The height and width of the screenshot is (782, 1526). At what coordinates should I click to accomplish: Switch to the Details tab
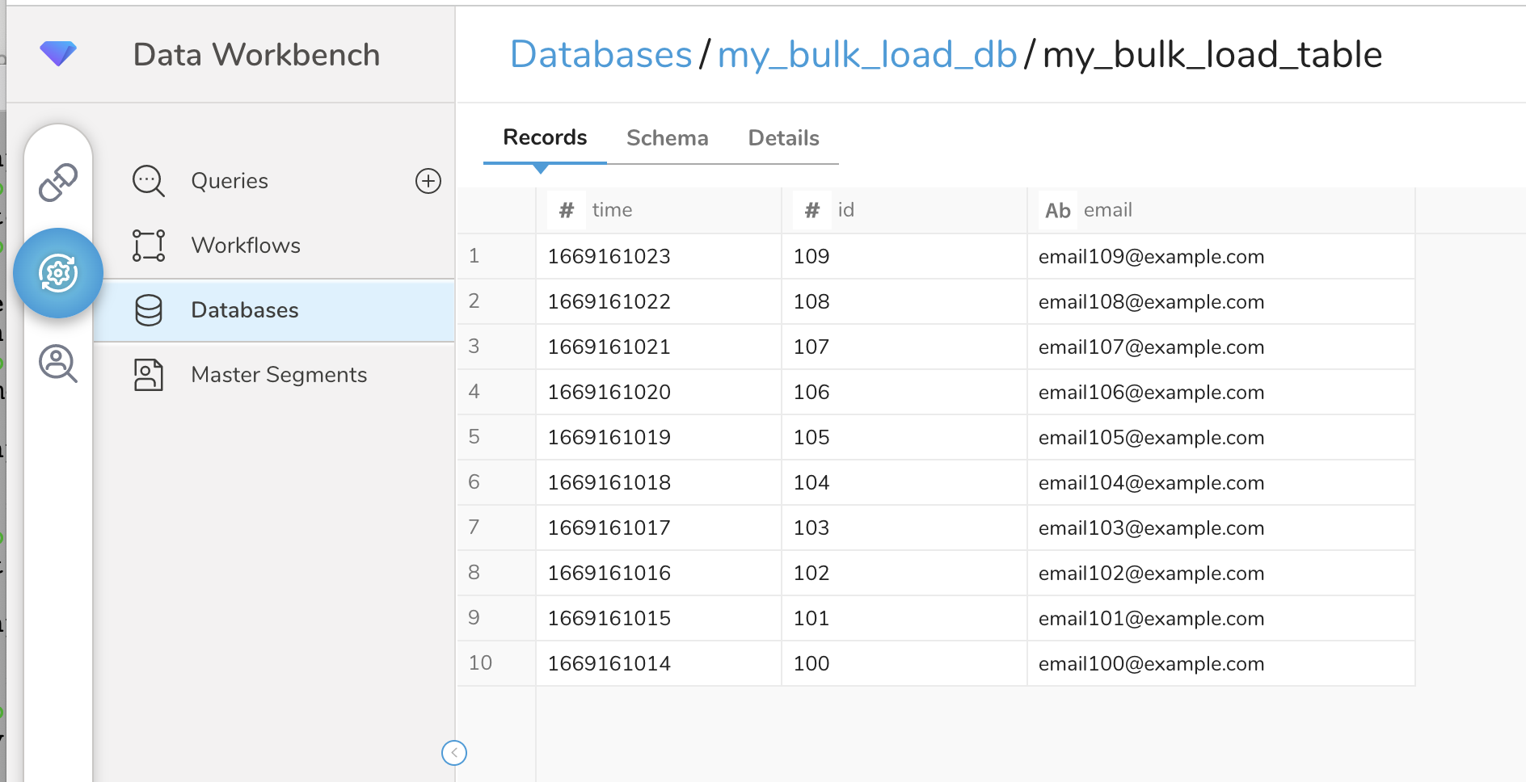(x=783, y=138)
